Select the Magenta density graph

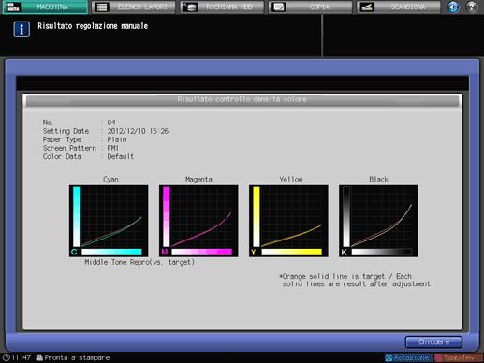tap(198, 221)
